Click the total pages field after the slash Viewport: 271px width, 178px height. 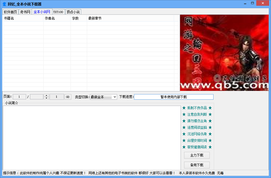37,97
